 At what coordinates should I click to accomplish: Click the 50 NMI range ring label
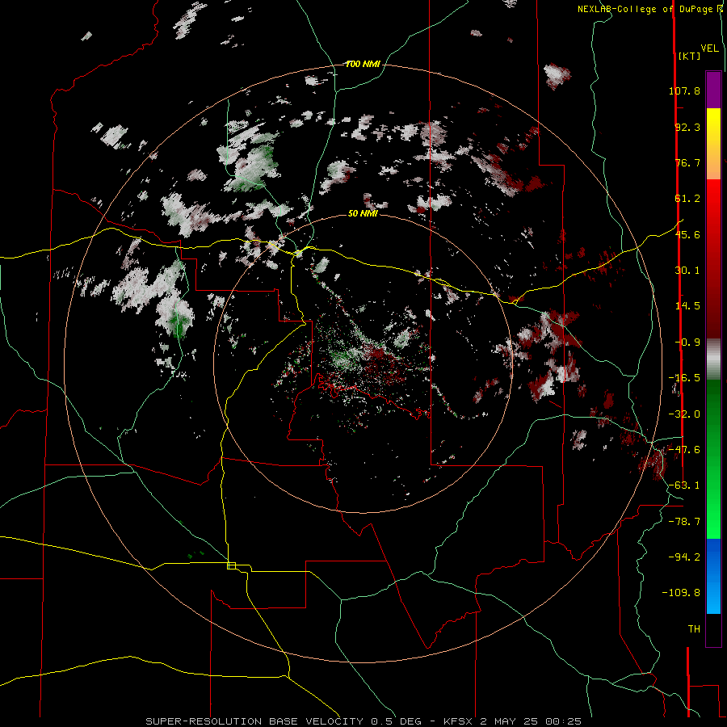[363, 213]
